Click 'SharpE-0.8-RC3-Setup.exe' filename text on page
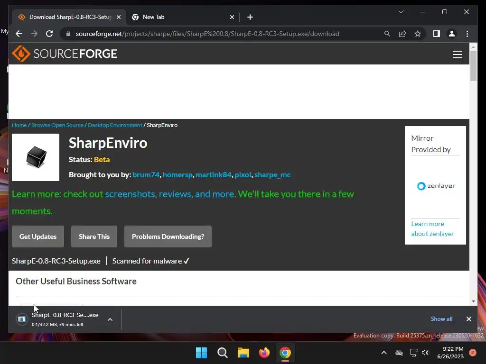Image resolution: width=486 pixels, height=364 pixels. (x=56, y=261)
